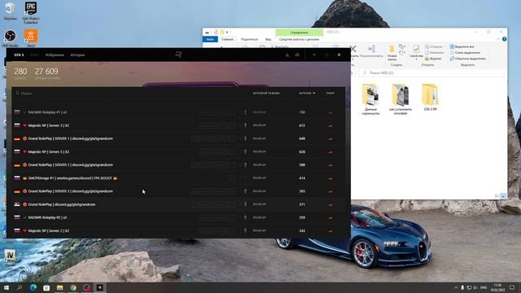Click the flag icon on the Grand RolePlay SERVER 1 row
This screenshot has height=293, width=521.
tap(17, 138)
